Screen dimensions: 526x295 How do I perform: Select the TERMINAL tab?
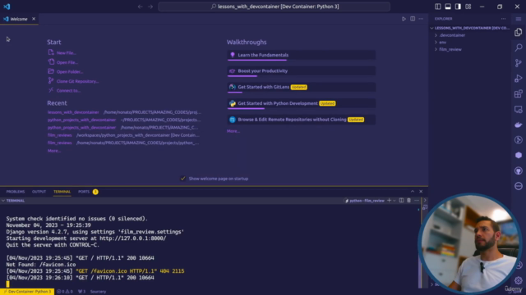[62, 192]
